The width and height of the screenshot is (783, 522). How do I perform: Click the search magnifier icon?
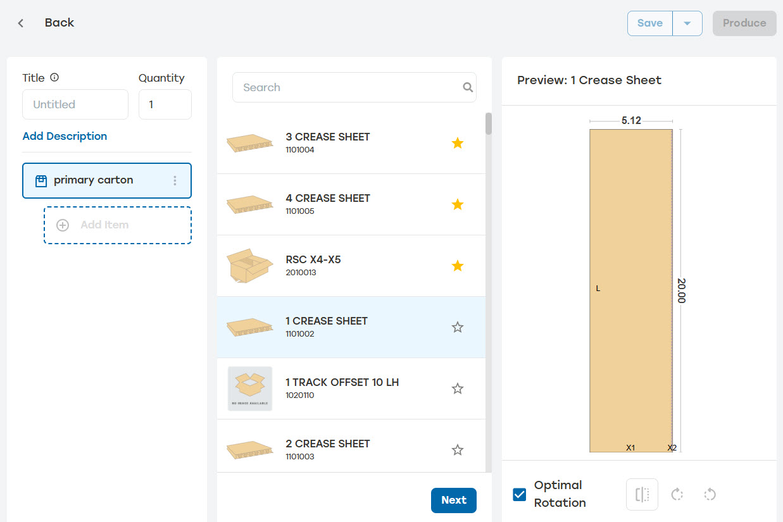click(x=468, y=87)
